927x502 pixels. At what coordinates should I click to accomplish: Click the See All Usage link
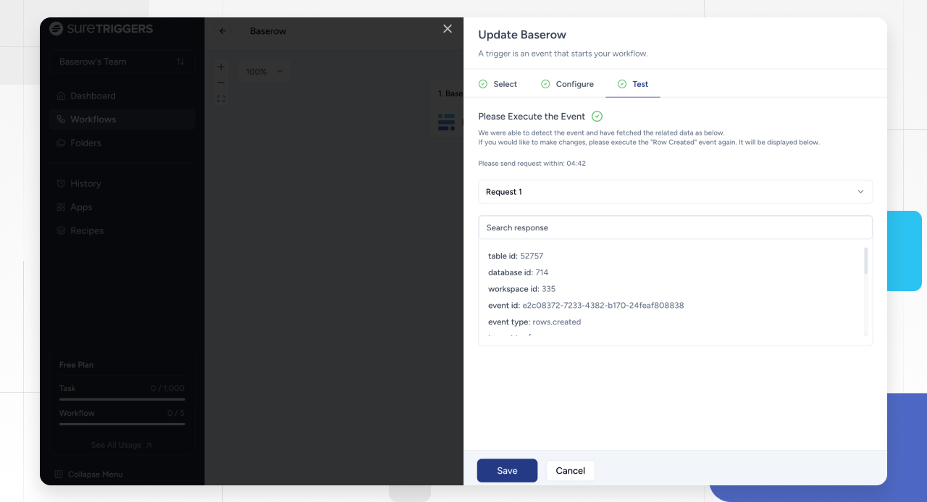coord(122,445)
